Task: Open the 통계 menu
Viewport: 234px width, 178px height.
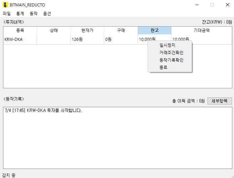Action: click(x=20, y=13)
